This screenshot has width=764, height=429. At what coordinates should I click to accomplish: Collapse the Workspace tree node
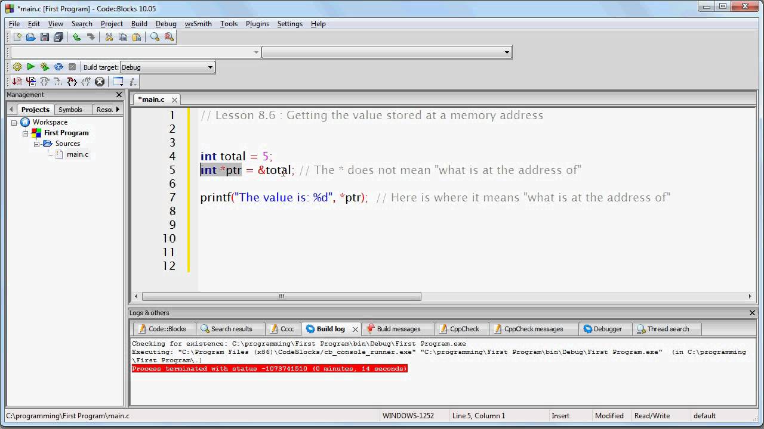(14, 122)
